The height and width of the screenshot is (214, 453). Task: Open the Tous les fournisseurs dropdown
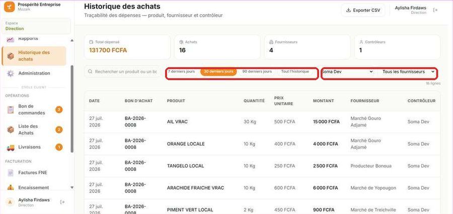point(409,72)
